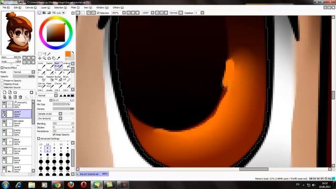336x189 pixels.
Task: Open the Edit menu
Action: pyautogui.click(x=17, y=7)
